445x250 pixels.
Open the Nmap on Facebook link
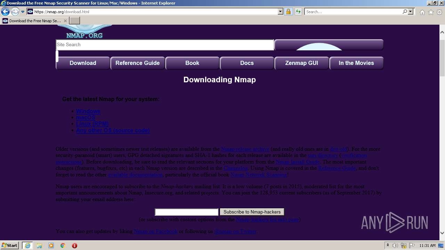click(x=156, y=231)
